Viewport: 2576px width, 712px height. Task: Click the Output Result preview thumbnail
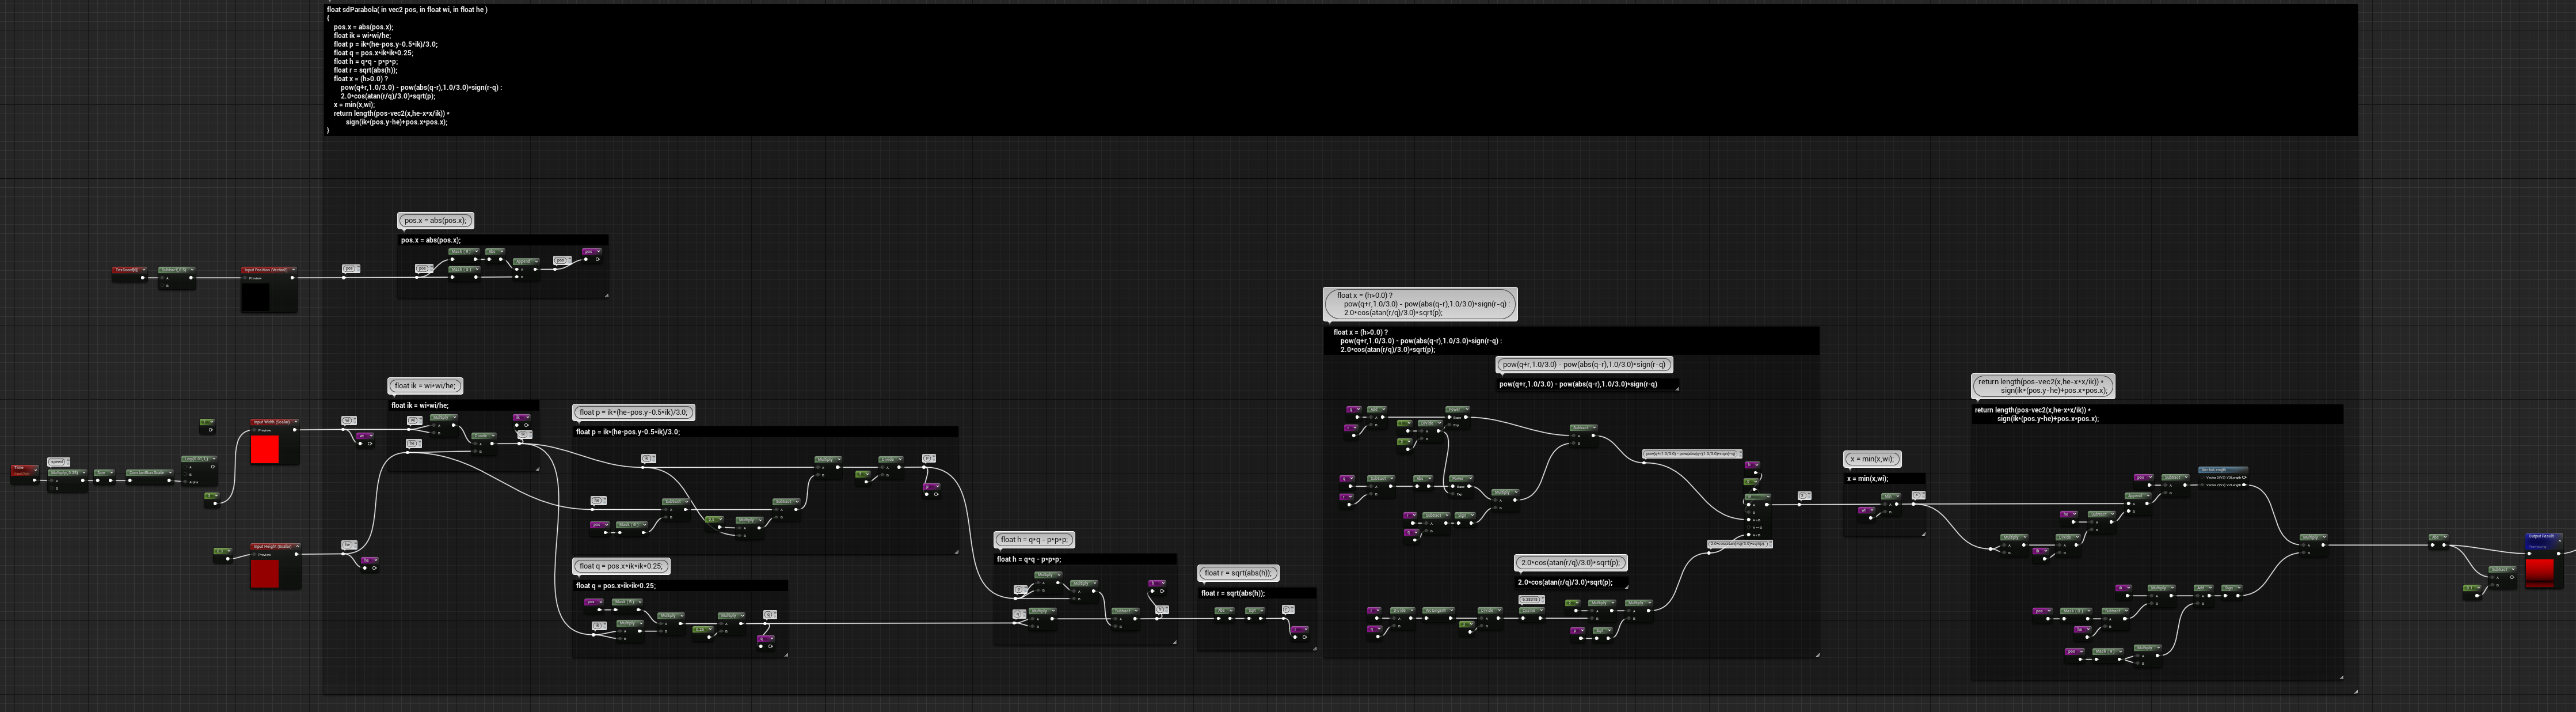click(2540, 573)
